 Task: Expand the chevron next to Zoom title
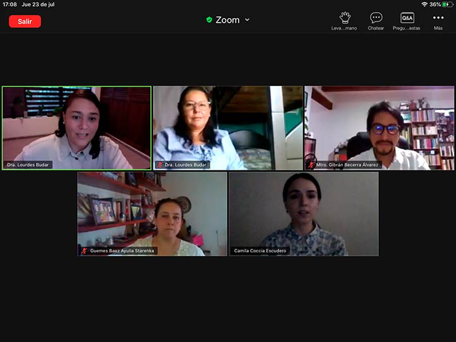pyautogui.click(x=247, y=20)
